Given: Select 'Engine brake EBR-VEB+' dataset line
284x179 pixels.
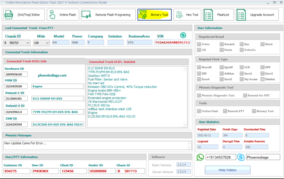Looking at the screenshot, I should point(104,90).
